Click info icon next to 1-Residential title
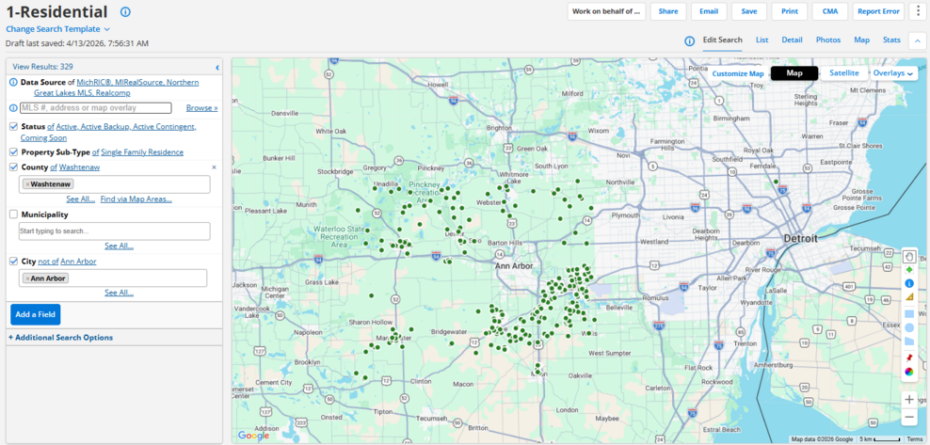930x445 pixels. tap(125, 12)
